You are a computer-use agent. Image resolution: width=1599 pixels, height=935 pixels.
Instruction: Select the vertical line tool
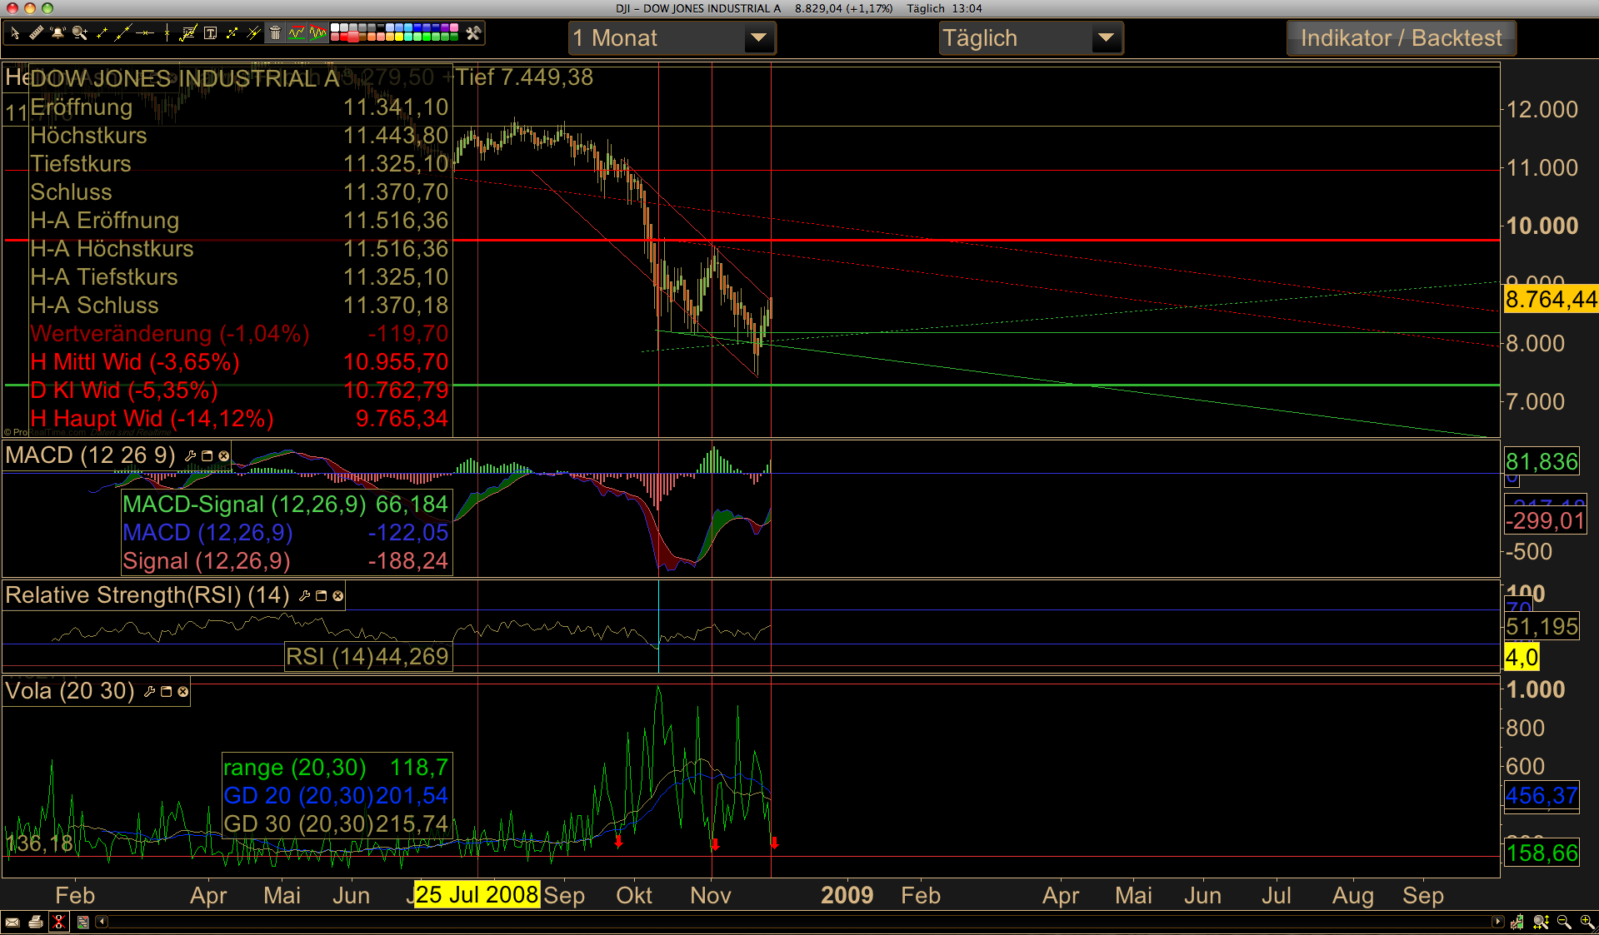coord(167,33)
